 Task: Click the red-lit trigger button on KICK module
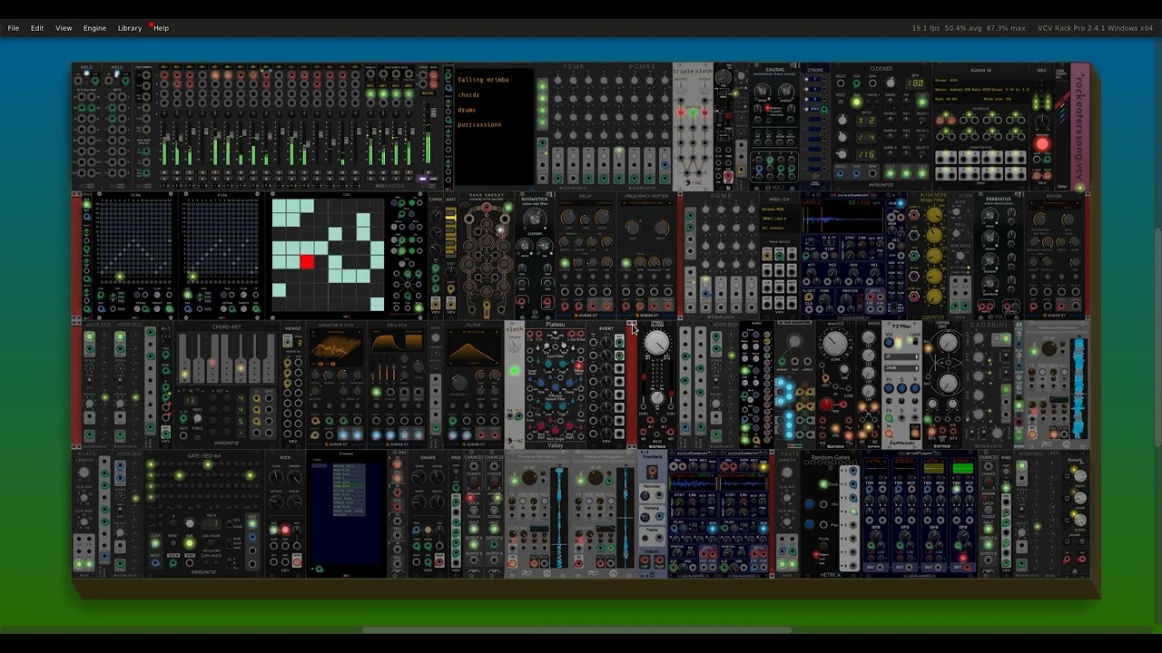285,531
